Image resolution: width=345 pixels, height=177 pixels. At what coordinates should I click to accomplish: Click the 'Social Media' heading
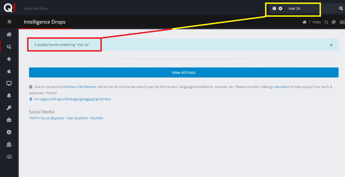pos(42,112)
